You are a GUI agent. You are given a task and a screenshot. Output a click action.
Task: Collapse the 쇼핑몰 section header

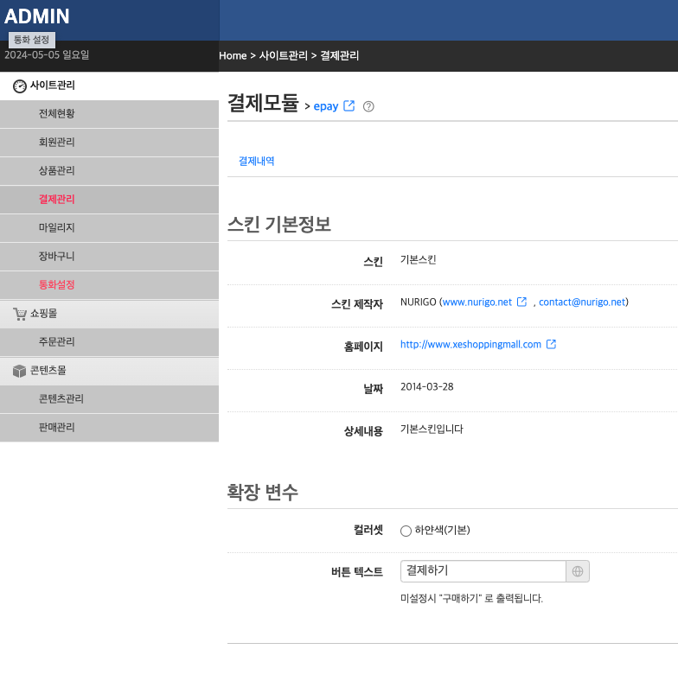[x=109, y=314]
